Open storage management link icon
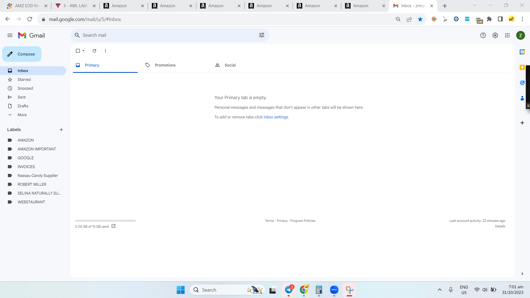This screenshot has height=298, width=530. point(113,226)
